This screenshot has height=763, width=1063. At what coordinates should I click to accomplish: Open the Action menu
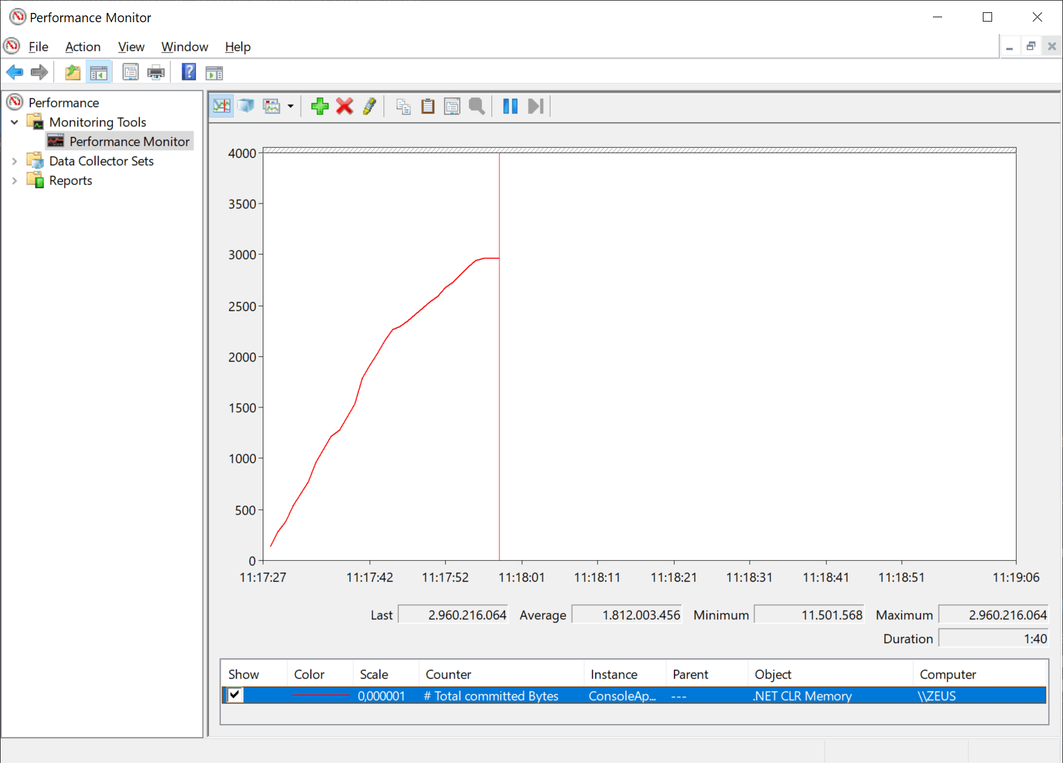tap(83, 47)
